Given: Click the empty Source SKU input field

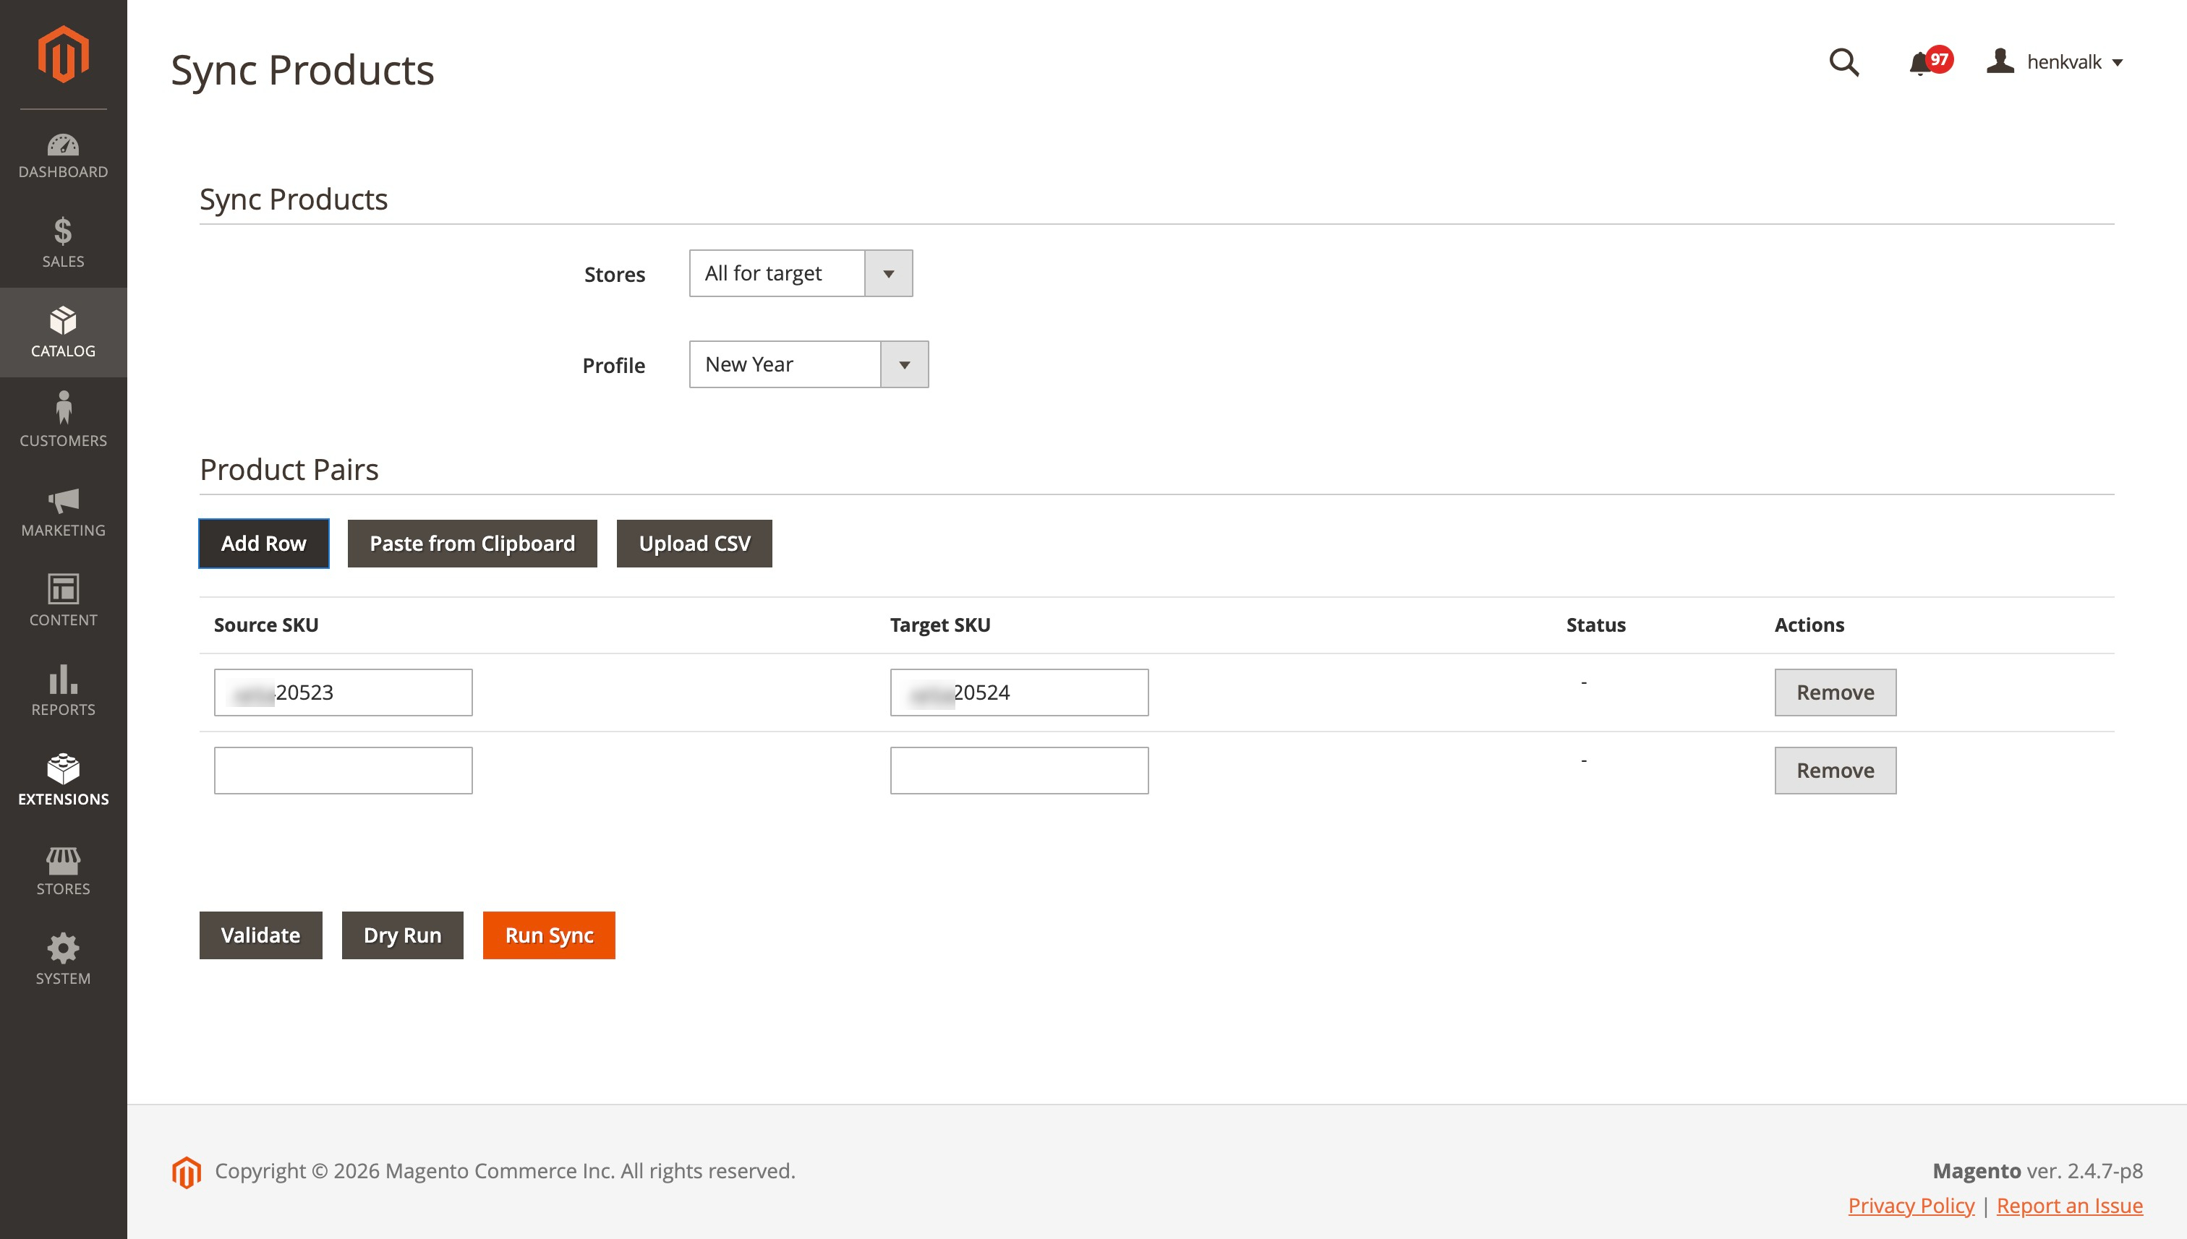Looking at the screenshot, I should coord(342,769).
